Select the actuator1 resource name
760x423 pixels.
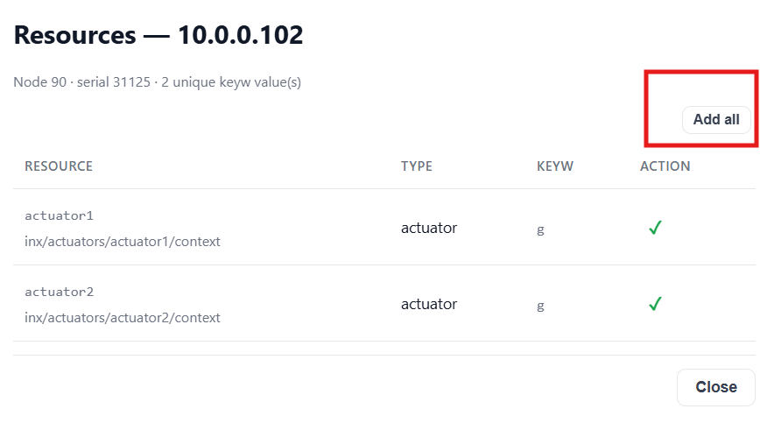60,215
